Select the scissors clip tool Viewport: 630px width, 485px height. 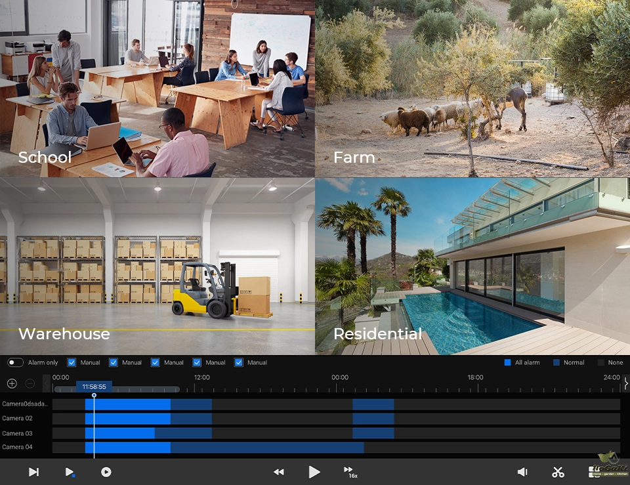(x=558, y=472)
